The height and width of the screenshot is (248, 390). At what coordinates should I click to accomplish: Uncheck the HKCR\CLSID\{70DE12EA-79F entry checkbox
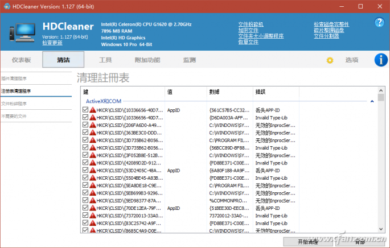click(85, 208)
